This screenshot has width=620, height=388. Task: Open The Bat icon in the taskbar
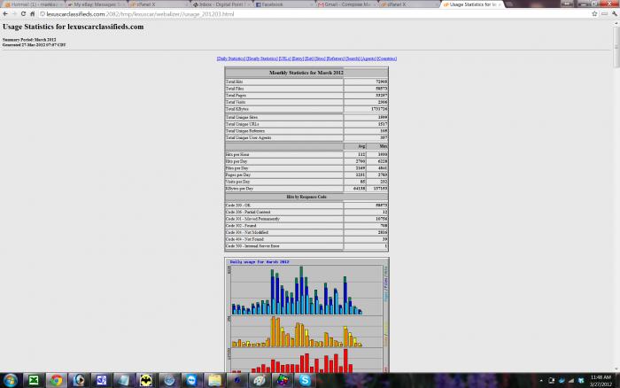pyautogui.click(x=146, y=380)
